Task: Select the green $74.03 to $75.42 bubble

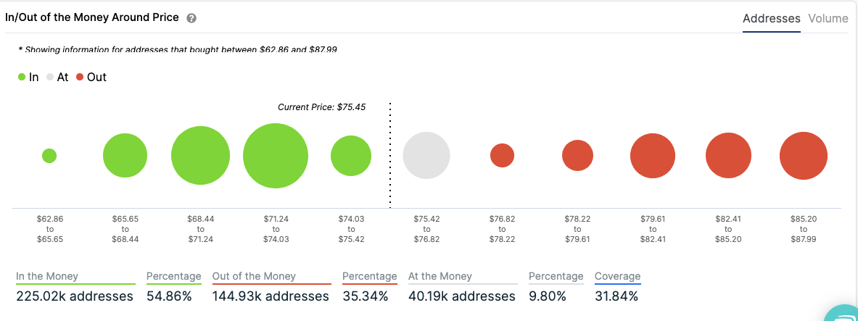Action: click(x=351, y=156)
